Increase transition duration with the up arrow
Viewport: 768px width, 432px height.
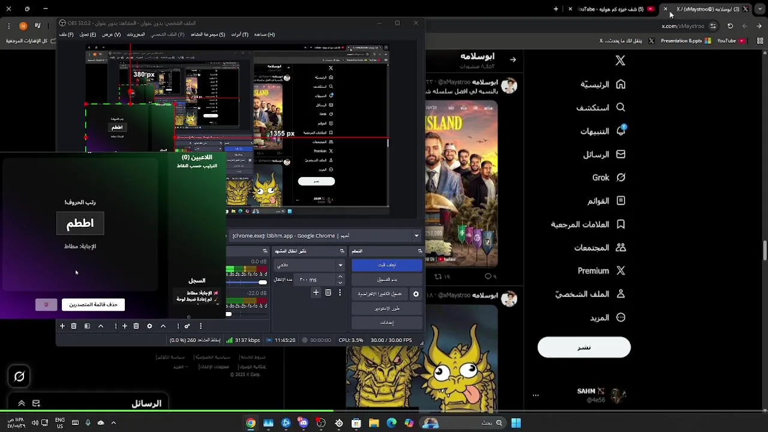[x=340, y=277]
